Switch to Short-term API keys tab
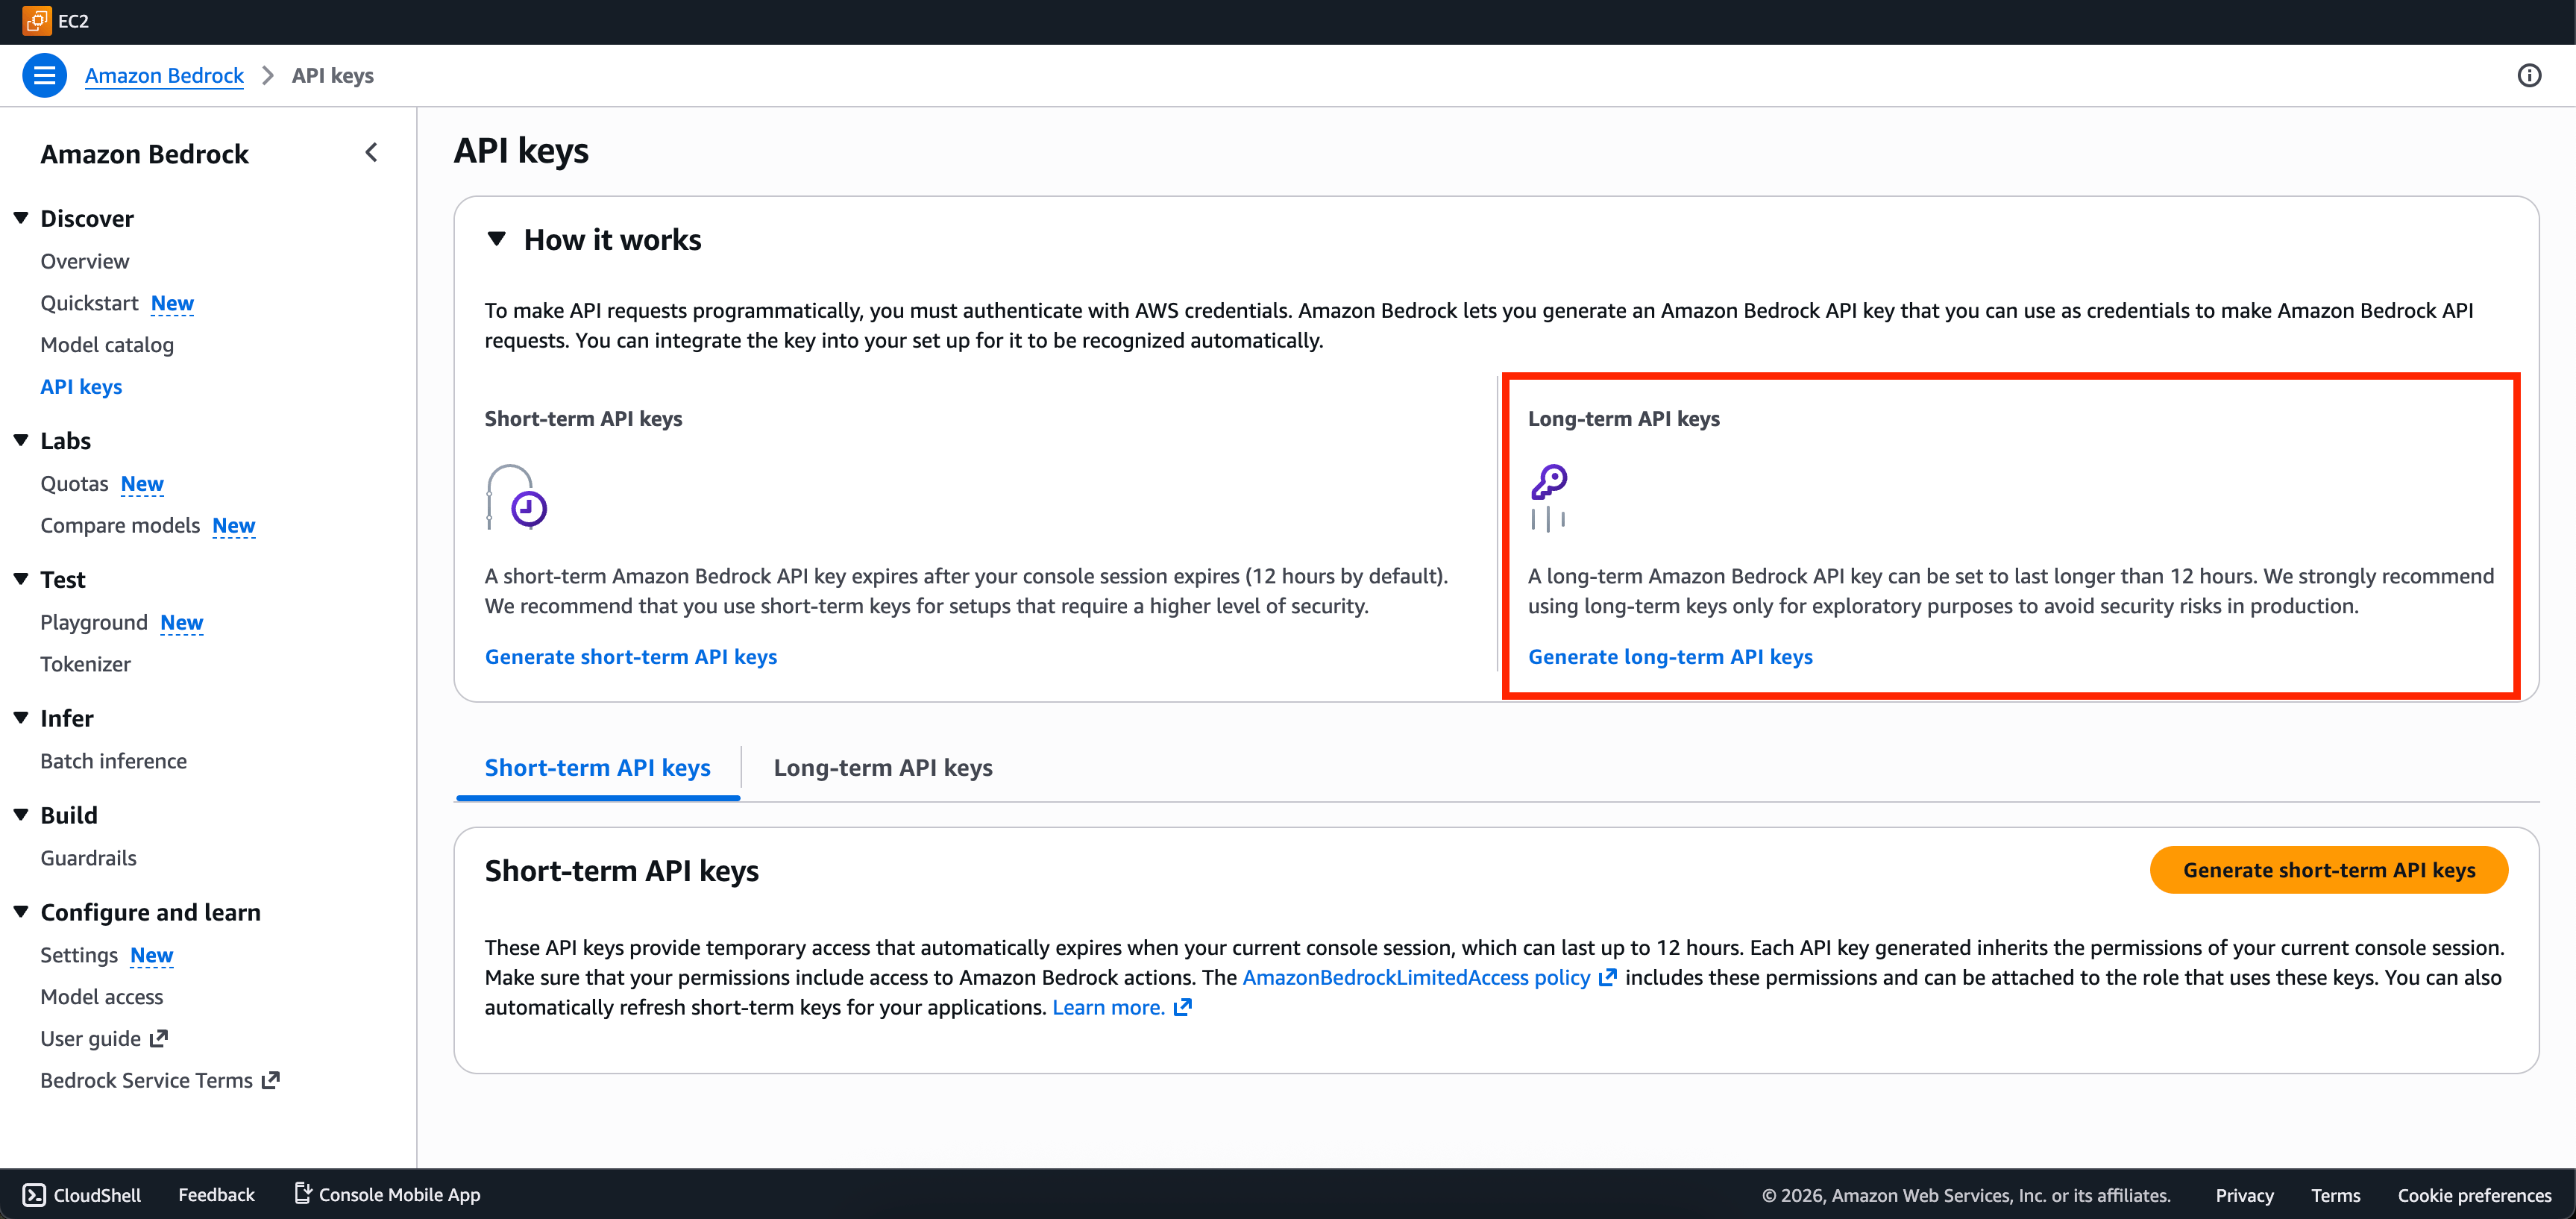2576x1219 pixels. [598, 767]
